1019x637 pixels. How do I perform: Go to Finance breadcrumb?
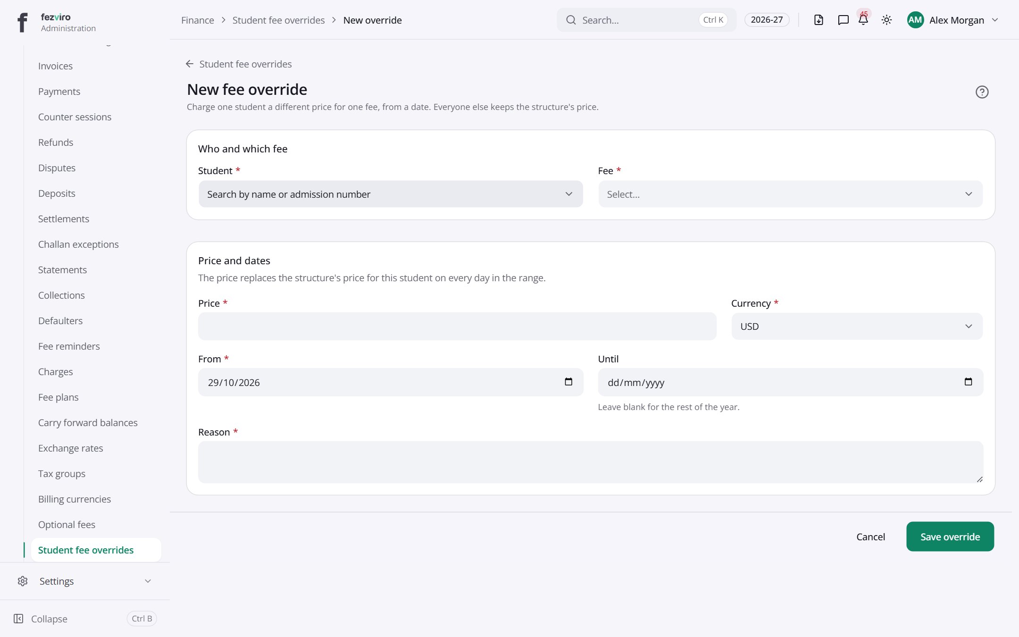pyautogui.click(x=197, y=20)
